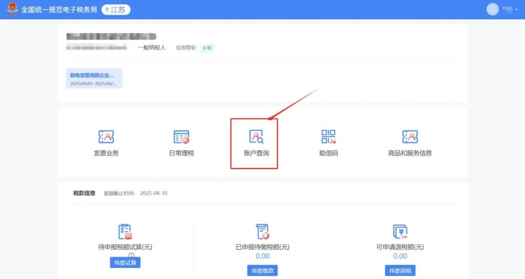Viewport: 525px width, 279px height.
Task: Click the 全国统一规范电子税务局 title
Action: [59, 10]
